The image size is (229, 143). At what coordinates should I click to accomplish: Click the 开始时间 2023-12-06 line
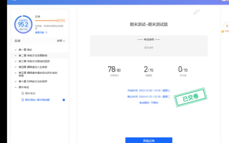pyautogui.click(x=149, y=91)
